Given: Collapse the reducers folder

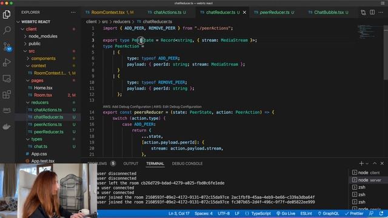Looking at the screenshot, I should coord(39,102).
